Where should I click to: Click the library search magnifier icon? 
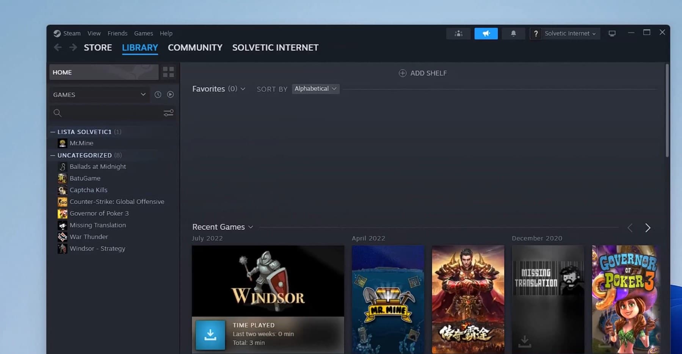pyautogui.click(x=57, y=113)
